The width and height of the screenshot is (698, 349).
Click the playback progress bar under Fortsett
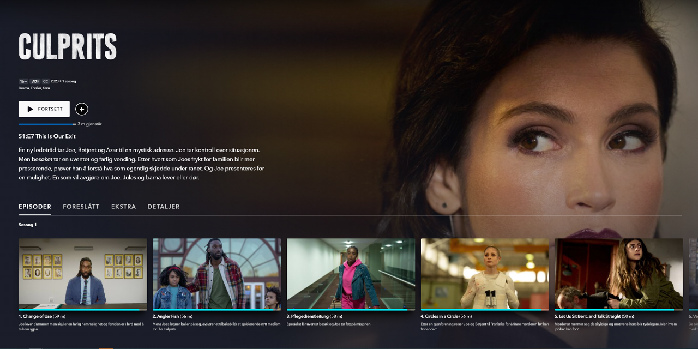[47, 124]
